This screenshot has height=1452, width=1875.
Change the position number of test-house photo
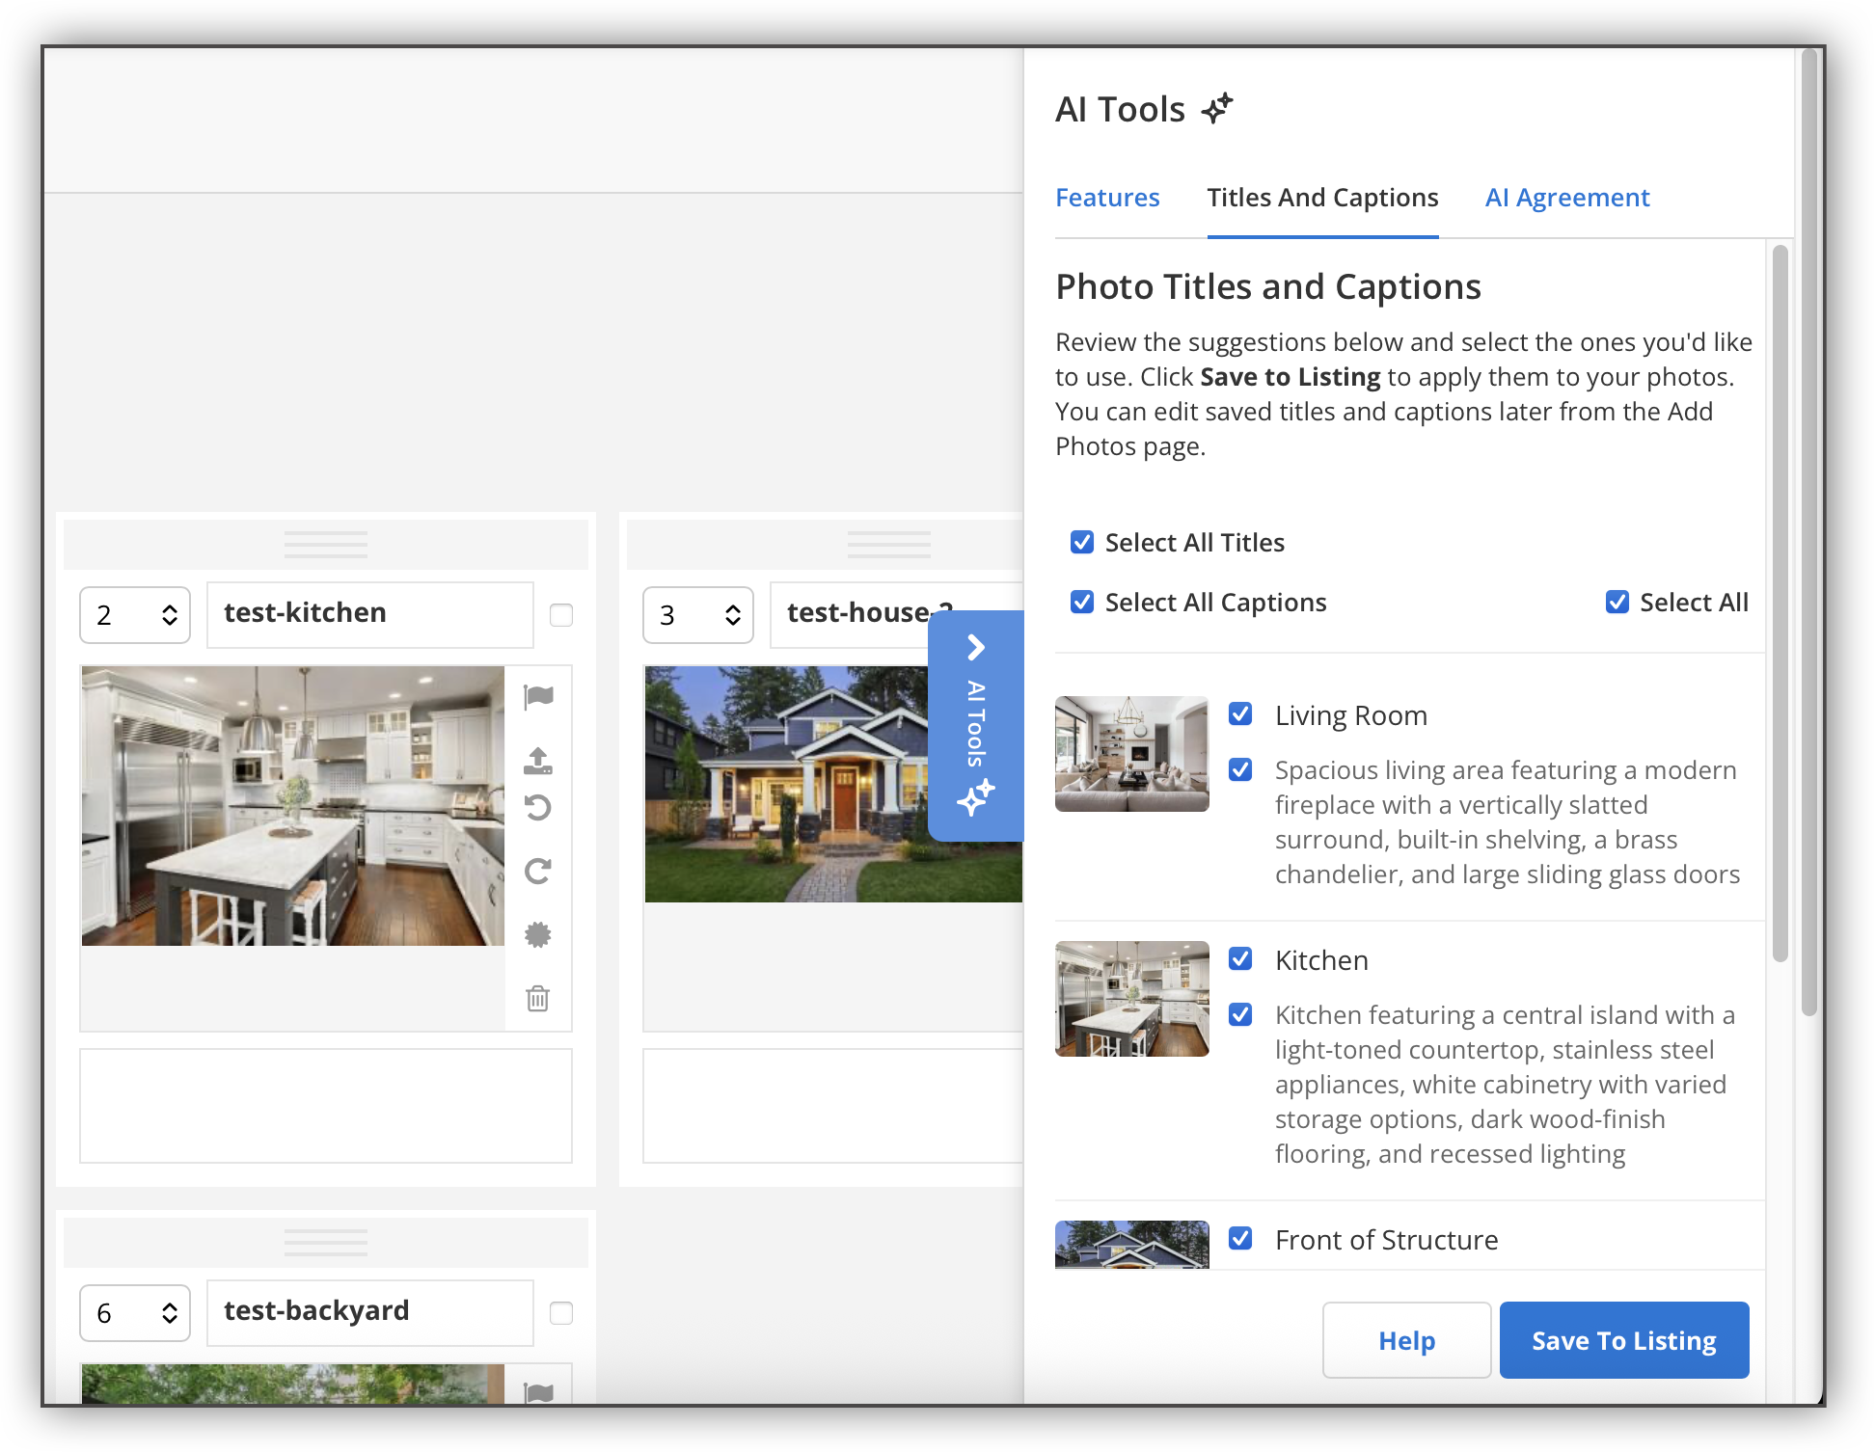coord(698,615)
